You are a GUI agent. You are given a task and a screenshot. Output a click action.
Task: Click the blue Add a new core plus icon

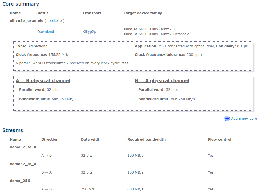(227, 118)
